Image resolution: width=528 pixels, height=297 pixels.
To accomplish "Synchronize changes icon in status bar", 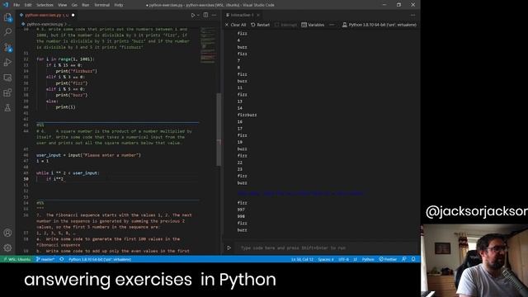I will 62,259.
